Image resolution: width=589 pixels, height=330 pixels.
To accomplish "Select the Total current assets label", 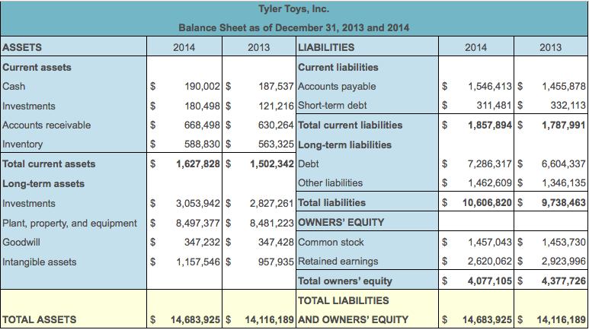I will [x=49, y=164].
